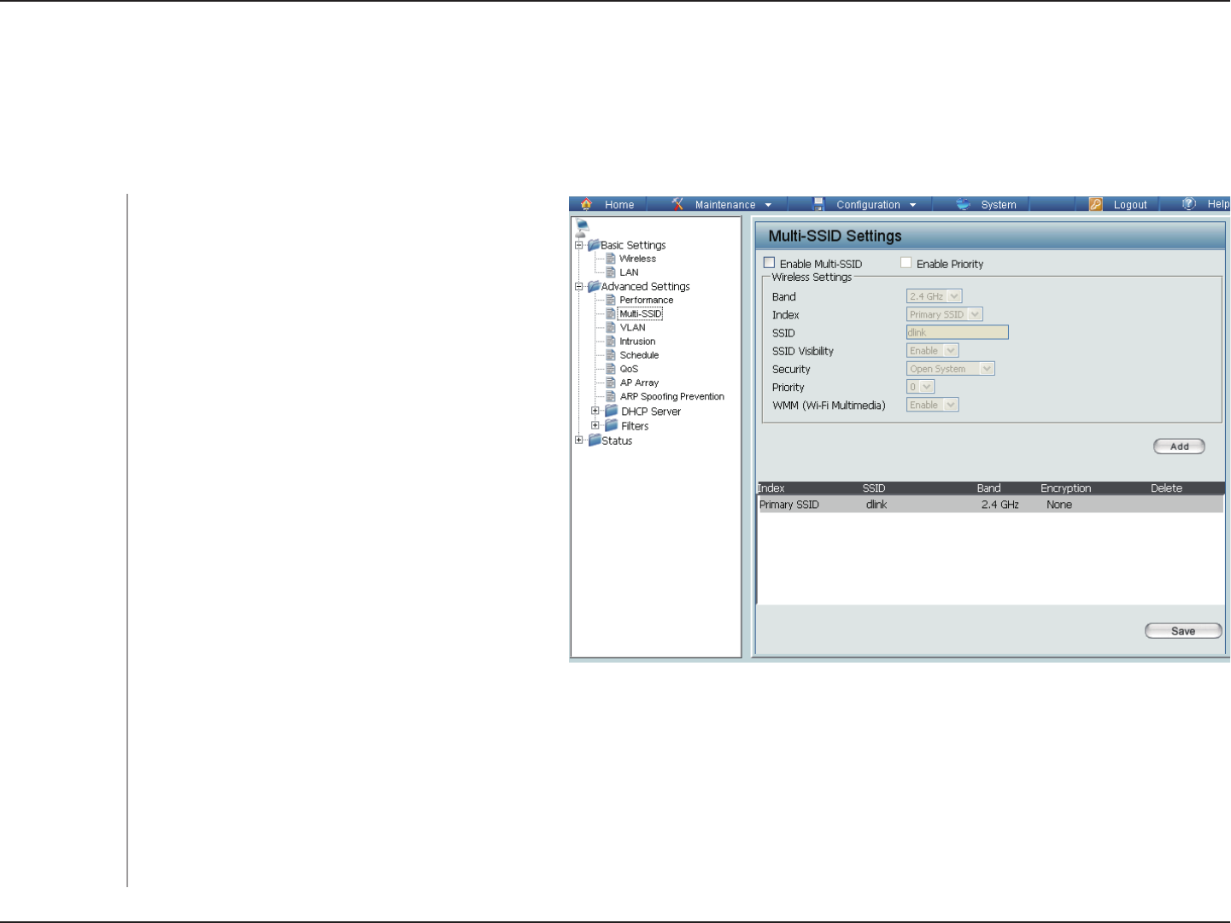The width and height of the screenshot is (1231, 923).
Task: Click the LAN page icon
Action: [611, 272]
